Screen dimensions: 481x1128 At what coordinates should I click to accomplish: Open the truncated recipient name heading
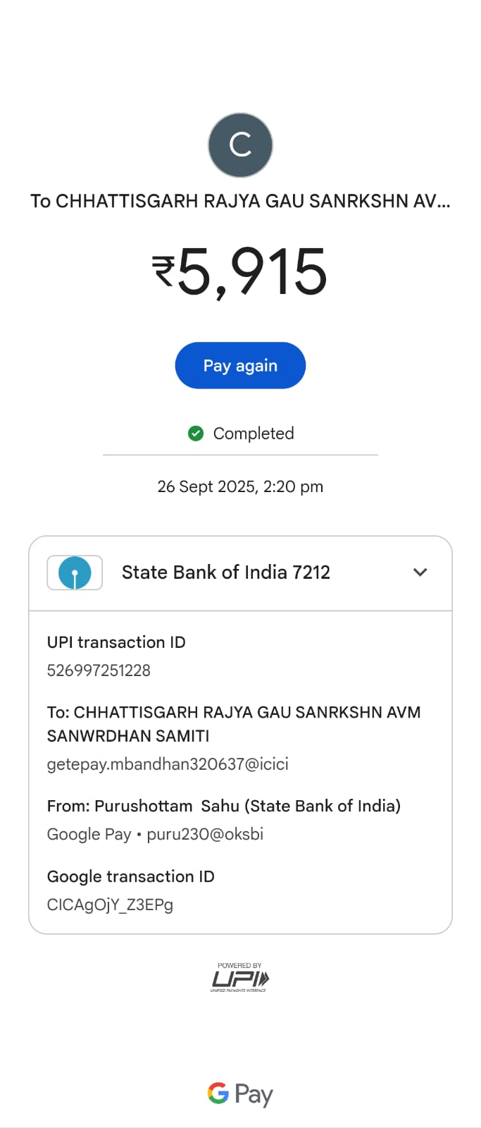click(240, 201)
